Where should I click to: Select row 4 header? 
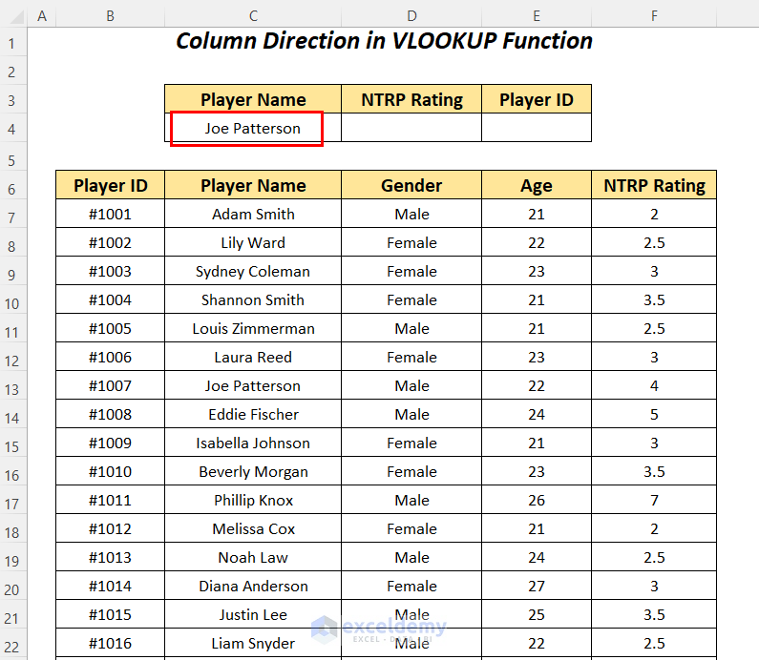point(12,129)
